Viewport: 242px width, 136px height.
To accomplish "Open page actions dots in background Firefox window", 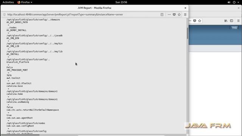I will (x=190, y=21).
